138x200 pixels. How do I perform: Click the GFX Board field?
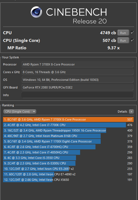[77, 87]
